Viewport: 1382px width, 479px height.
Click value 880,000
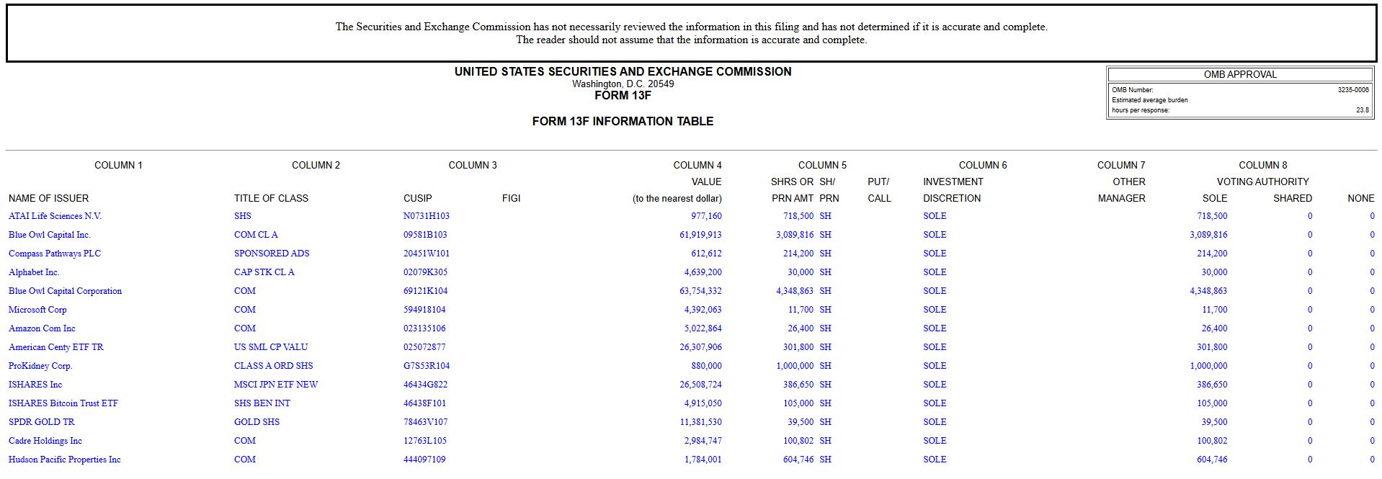tap(706, 366)
